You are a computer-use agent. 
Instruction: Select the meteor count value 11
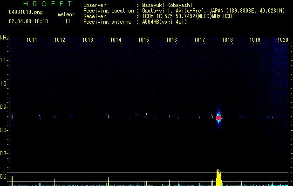[x=68, y=21]
